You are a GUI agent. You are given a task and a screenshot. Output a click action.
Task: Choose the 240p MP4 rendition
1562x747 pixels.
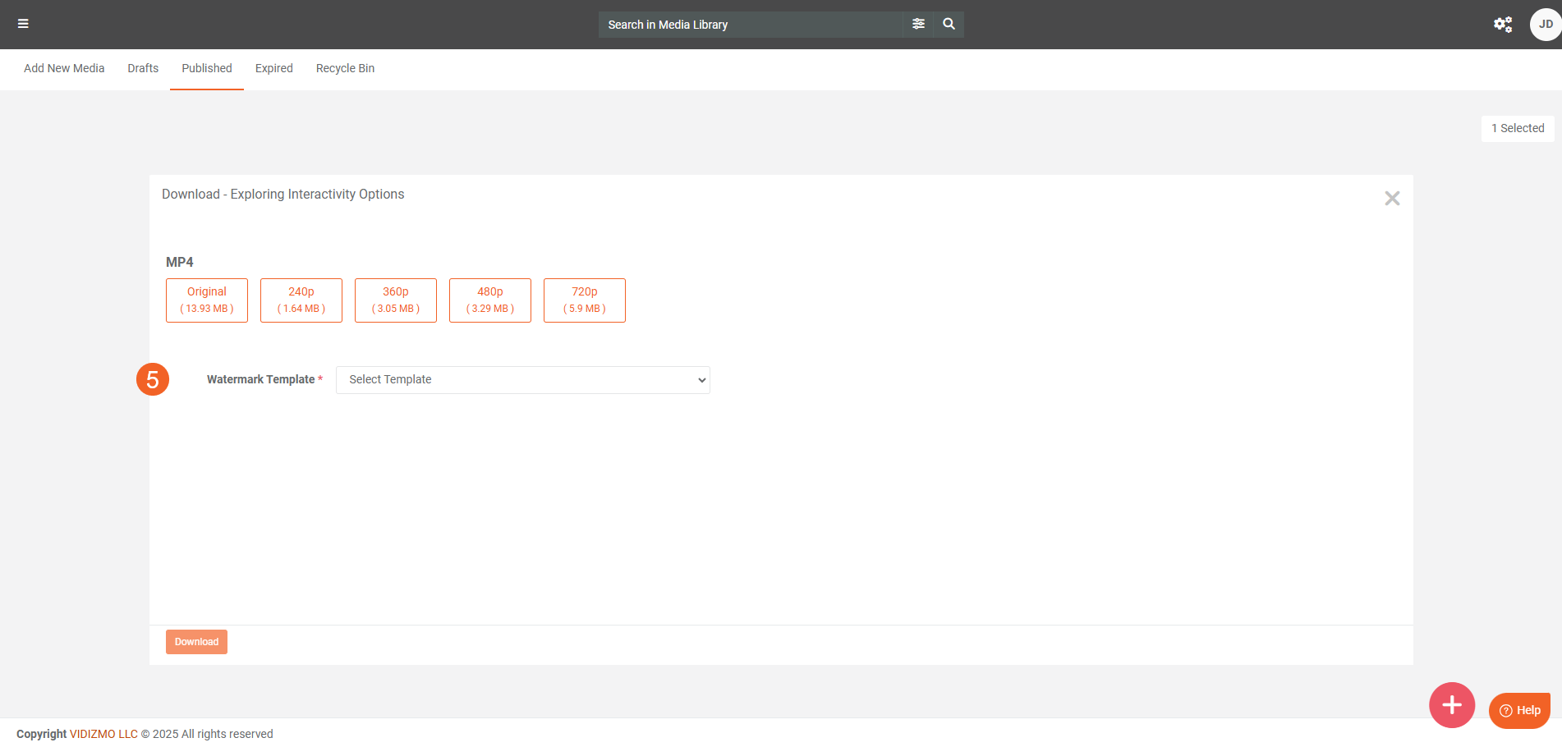(301, 300)
